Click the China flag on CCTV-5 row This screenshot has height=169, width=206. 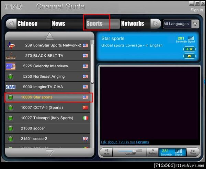point(85,108)
